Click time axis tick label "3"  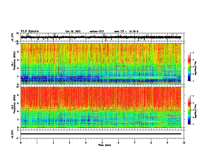(70, 143)
